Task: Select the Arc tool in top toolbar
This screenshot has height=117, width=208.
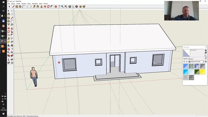Action: tap(24, 6)
